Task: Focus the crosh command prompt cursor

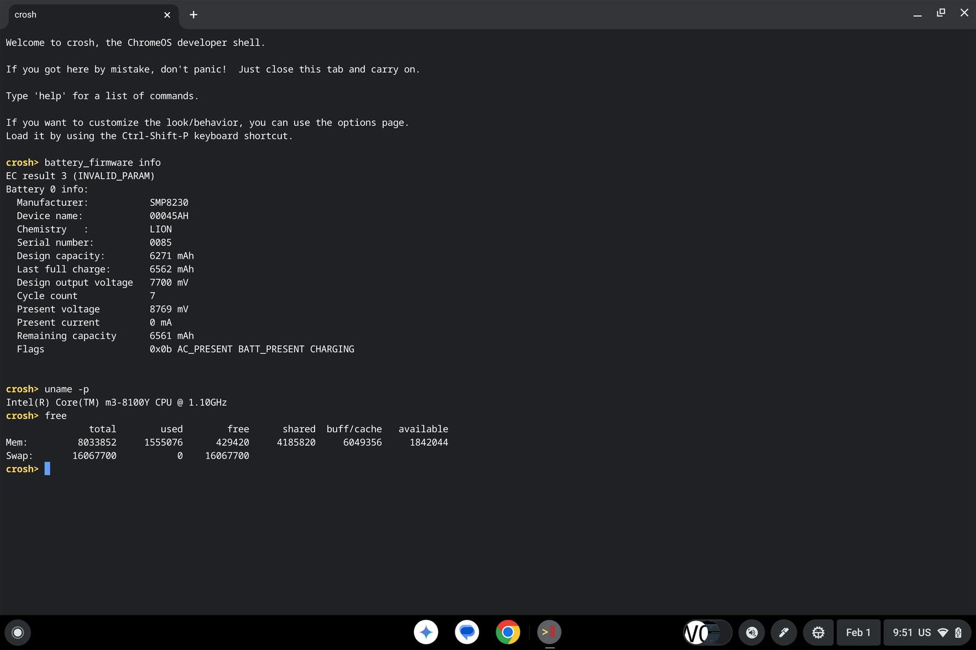Action: pos(48,469)
